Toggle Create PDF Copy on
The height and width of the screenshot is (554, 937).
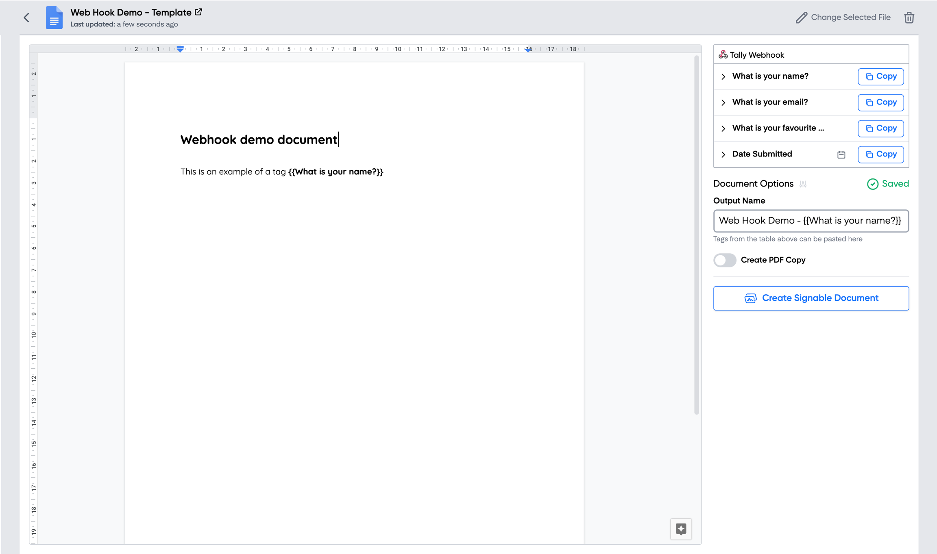click(725, 260)
